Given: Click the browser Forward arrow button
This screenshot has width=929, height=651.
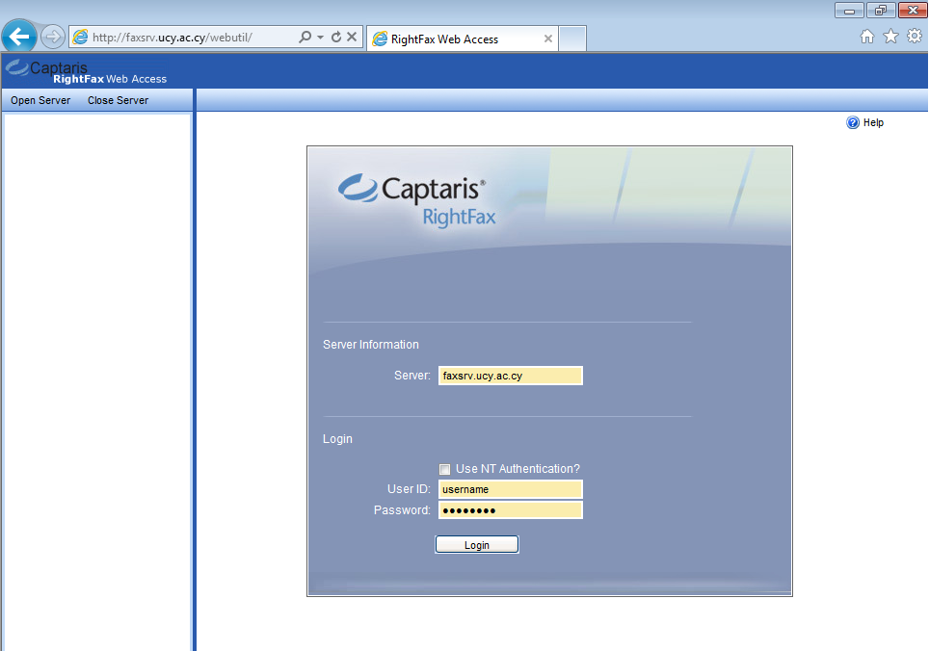Looking at the screenshot, I should coord(53,37).
